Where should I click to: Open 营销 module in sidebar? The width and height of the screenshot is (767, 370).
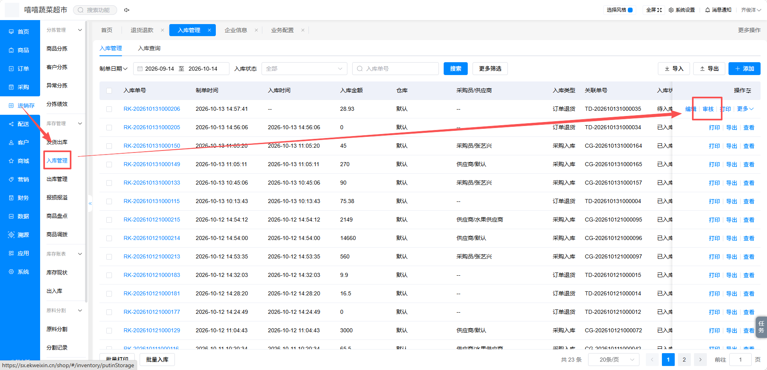[19, 179]
